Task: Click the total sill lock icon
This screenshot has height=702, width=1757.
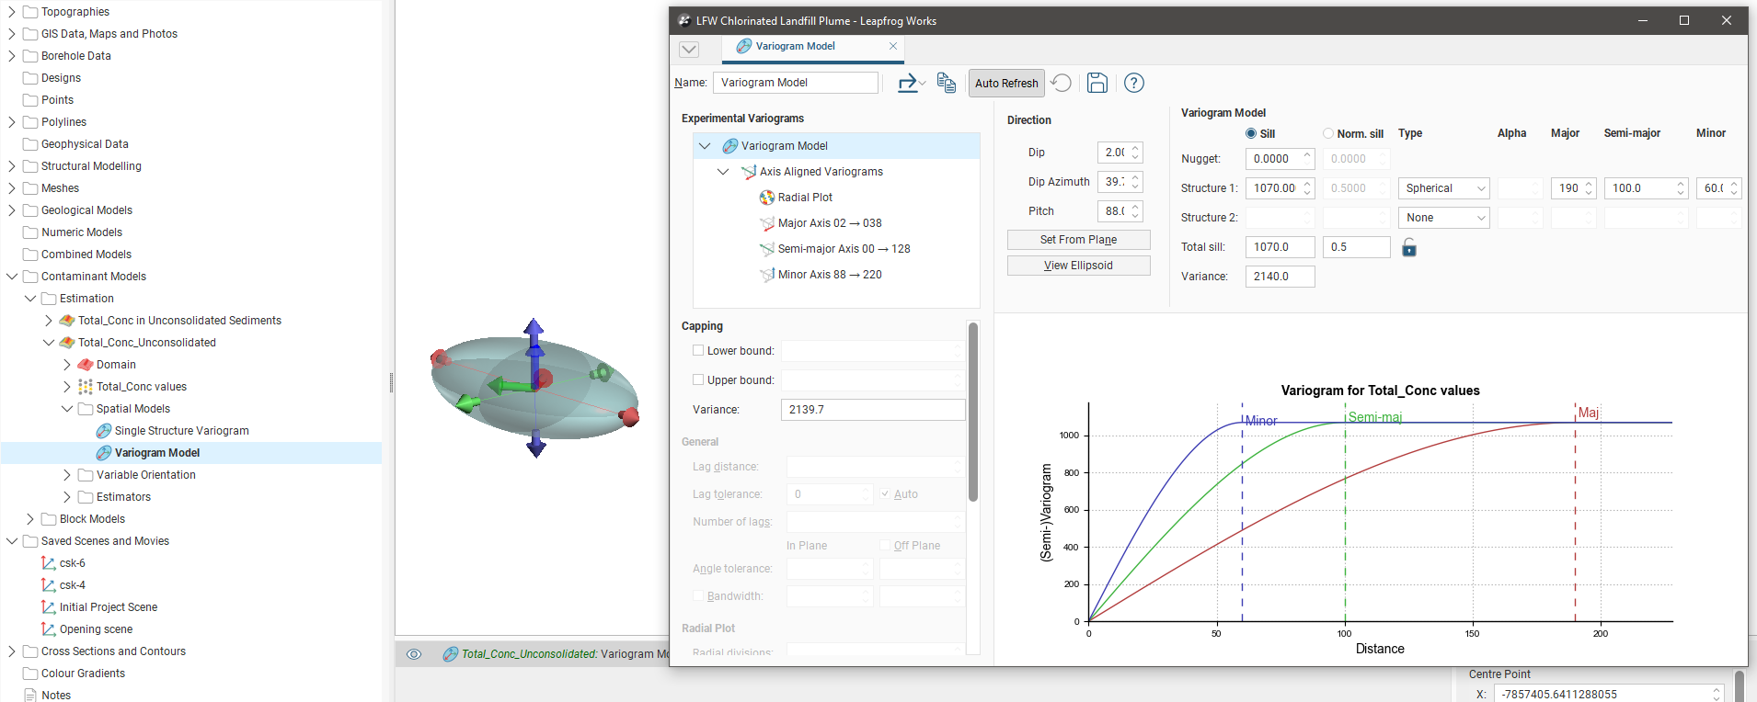Action: [x=1408, y=247]
